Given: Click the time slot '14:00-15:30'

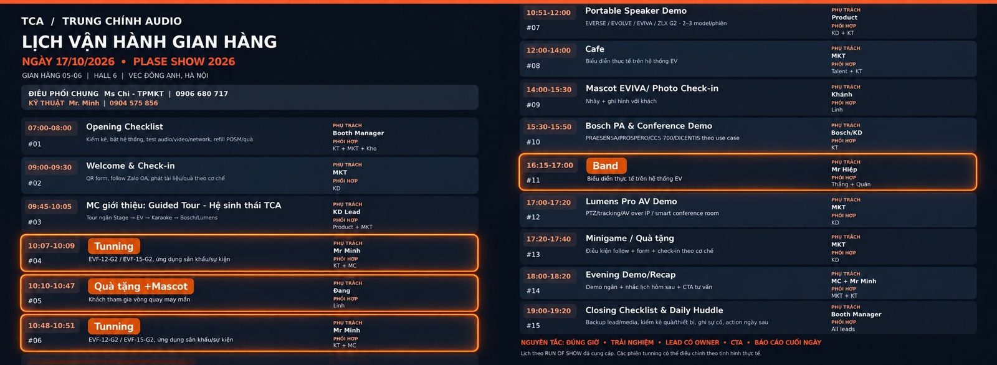Looking at the screenshot, I should click(x=548, y=90).
